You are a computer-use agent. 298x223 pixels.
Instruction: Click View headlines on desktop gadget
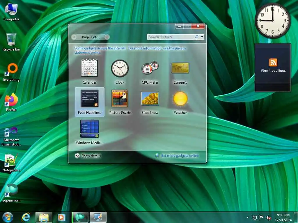point(273,71)
